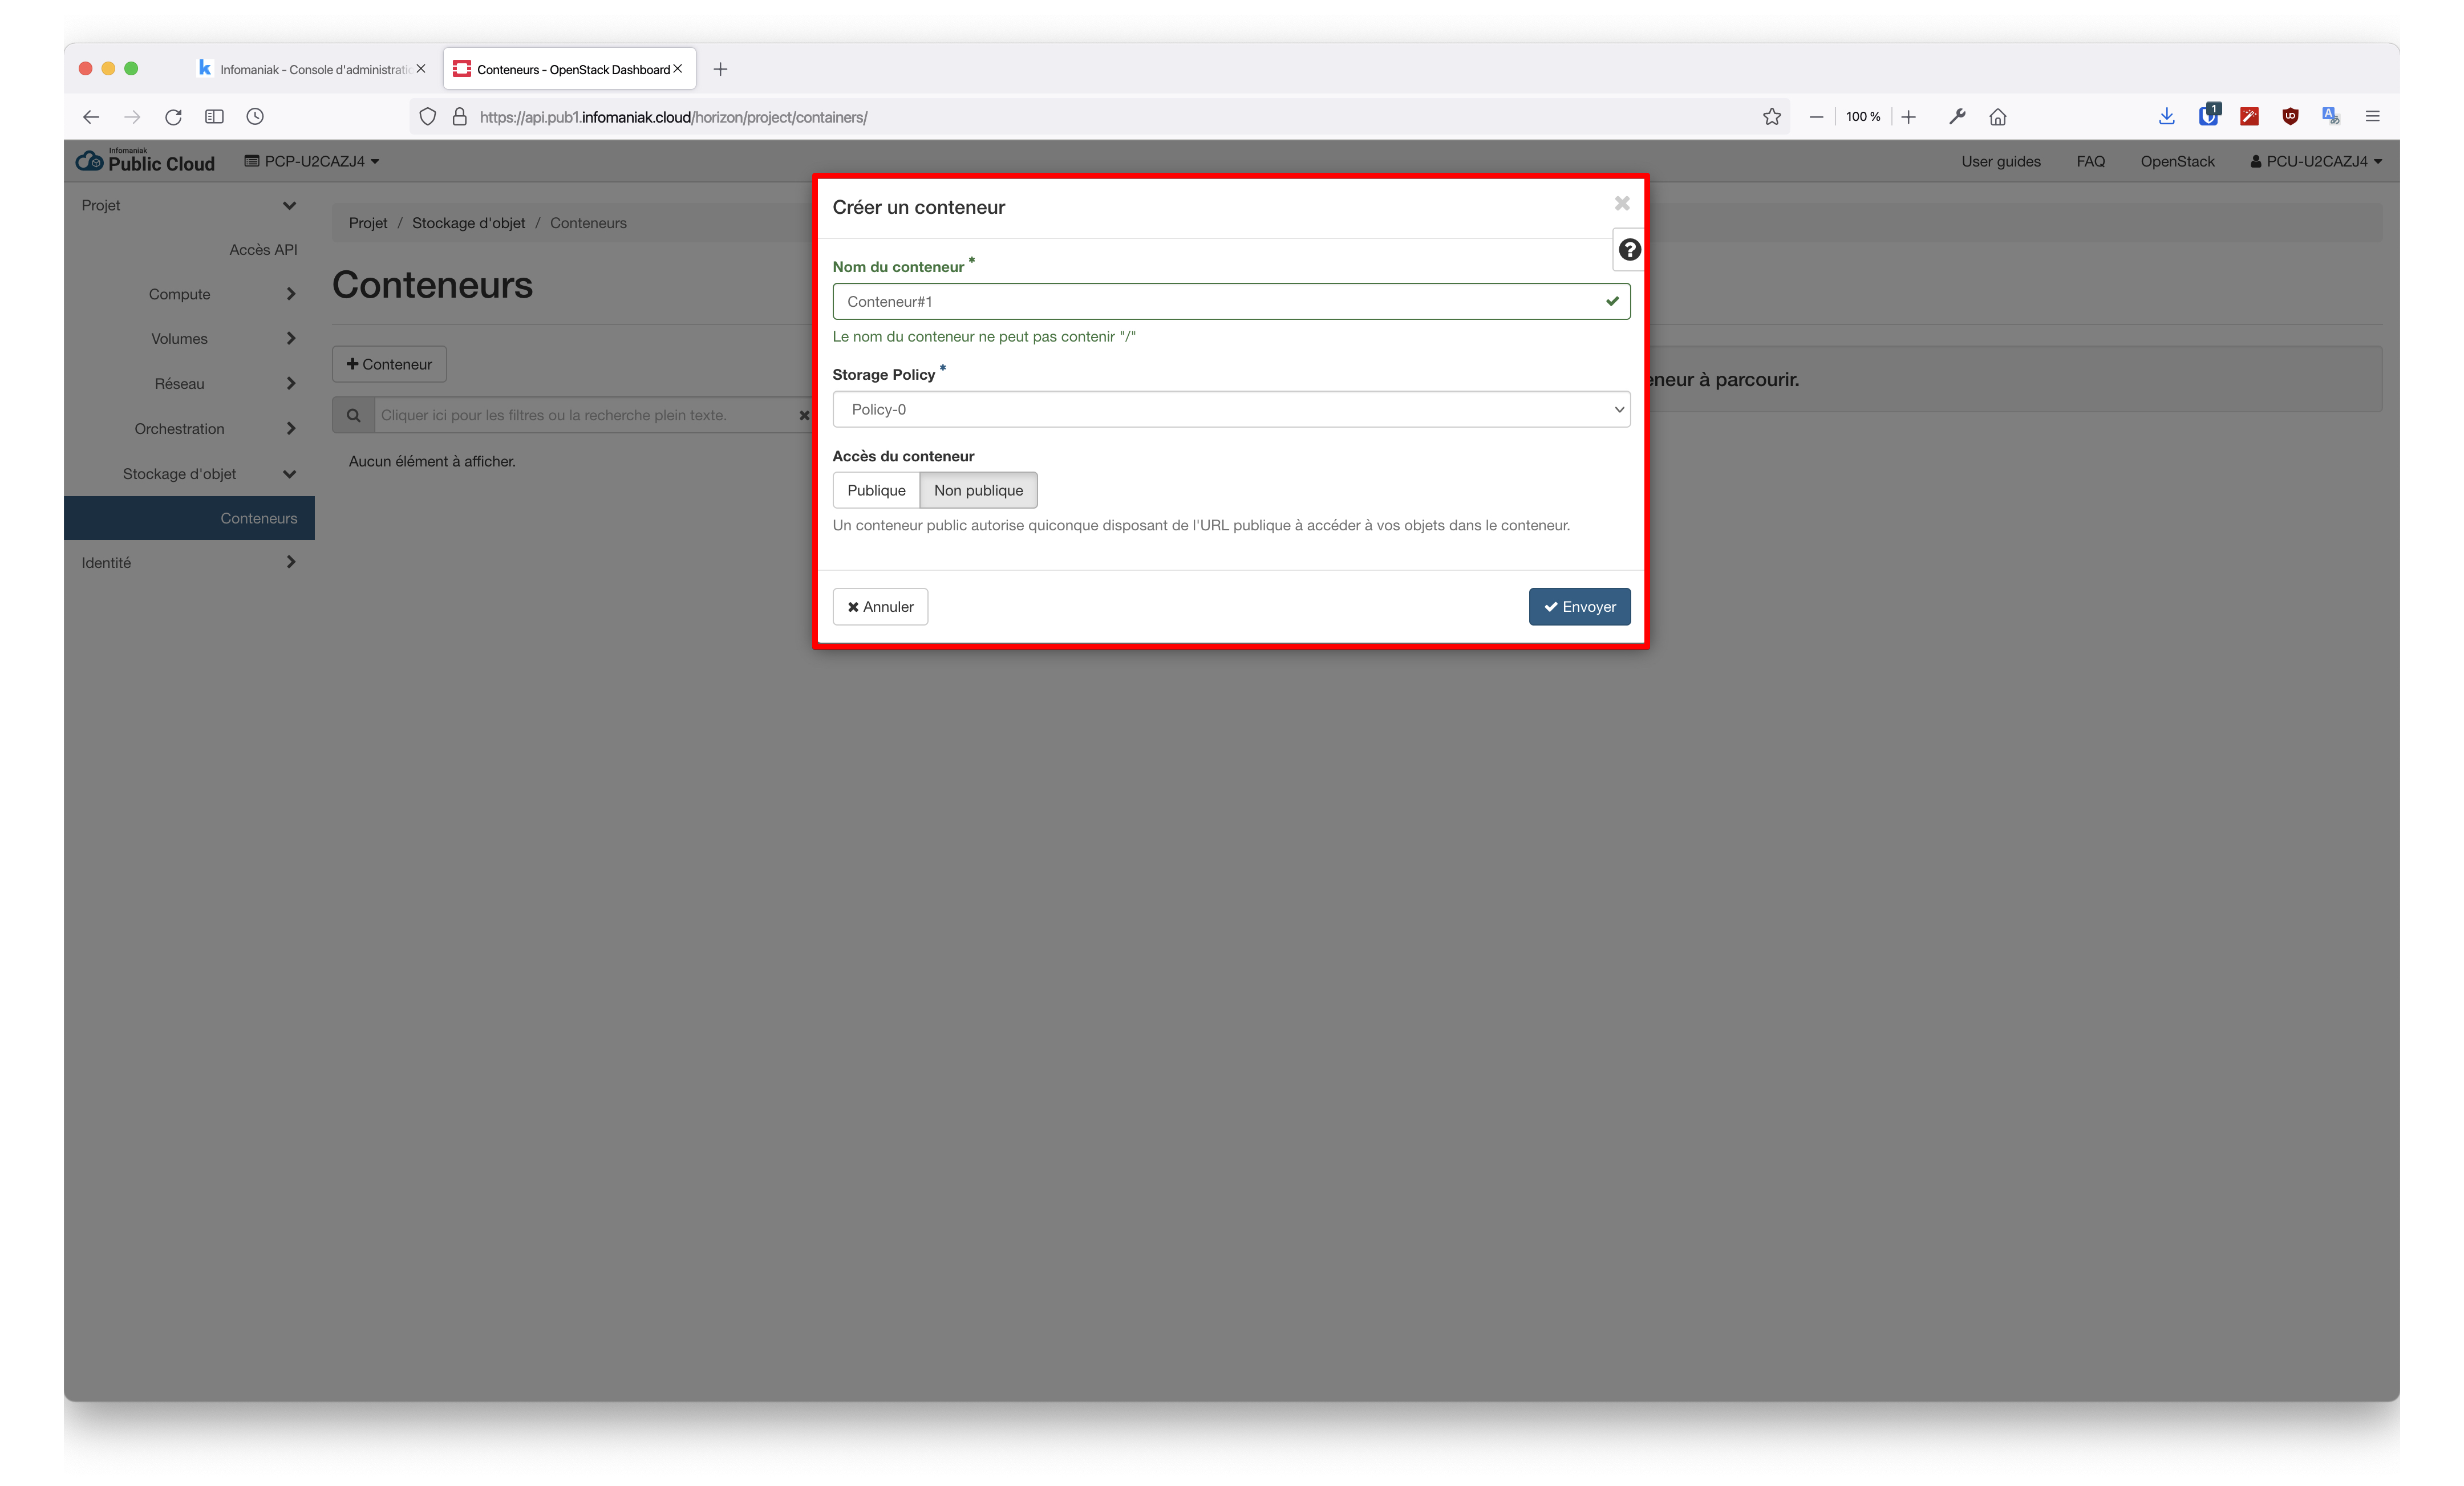Keep container access on Non publique
This screenshot has width=2464, height=1486.
(979, 490)
